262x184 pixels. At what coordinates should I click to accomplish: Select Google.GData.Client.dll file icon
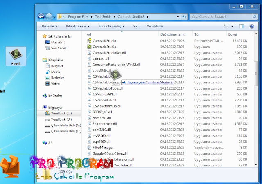(89, 153)
